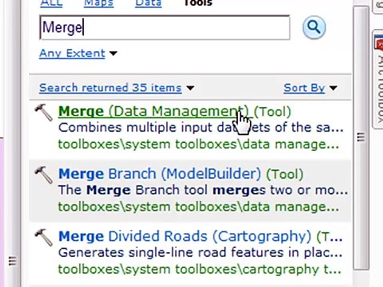
Task: Open the Merge (Data Management) tool link
Action: (x=153, y=112)
